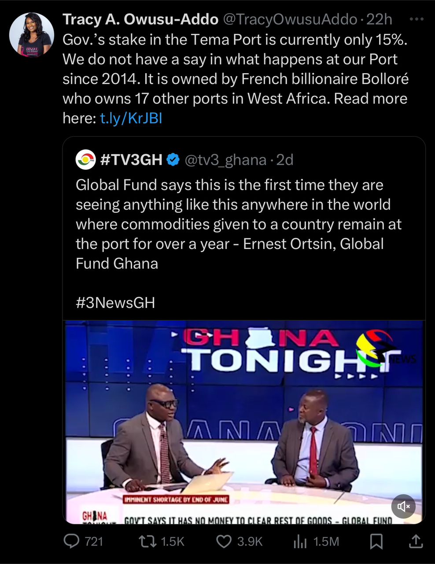Open the tweet options ellipsis menu
This screenshot has height=564, width=435.
(x=416, y=19)
